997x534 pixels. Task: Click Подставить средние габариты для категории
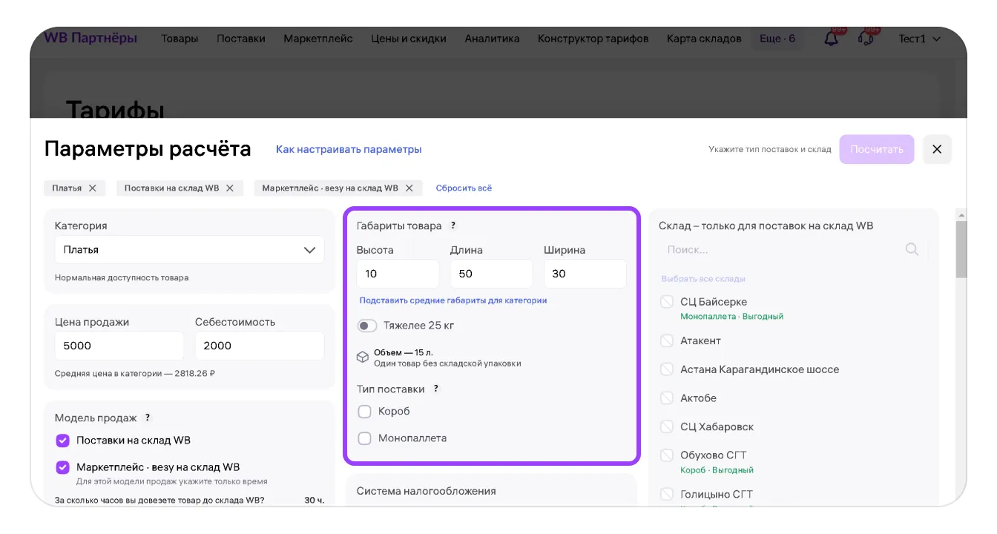(453, 300)
